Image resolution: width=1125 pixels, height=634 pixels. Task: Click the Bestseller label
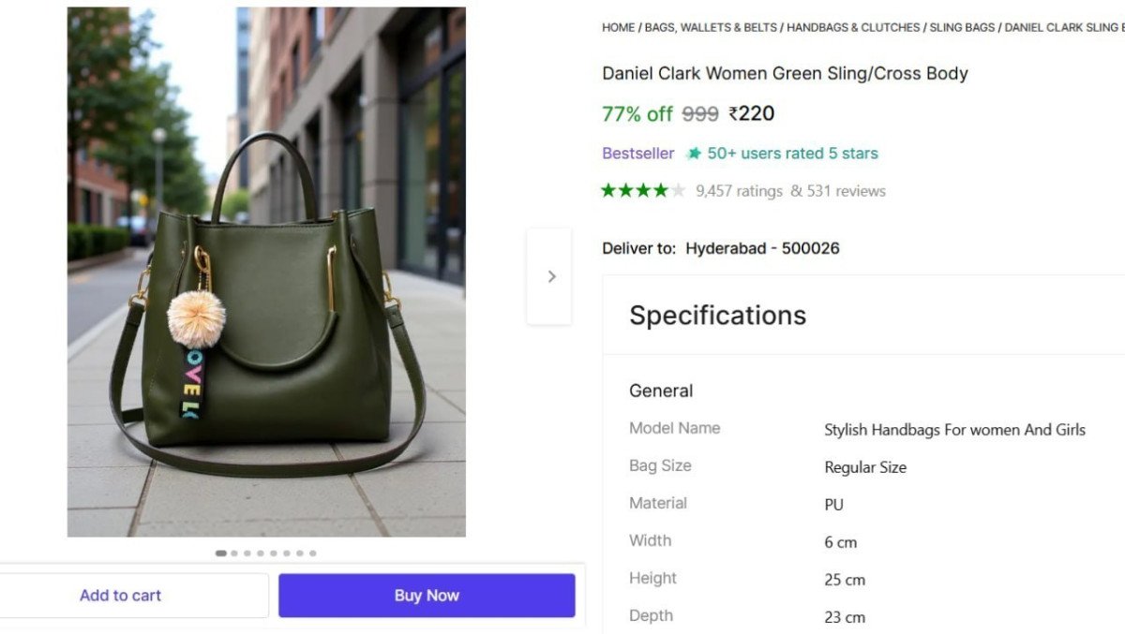[x=637, y=154]
